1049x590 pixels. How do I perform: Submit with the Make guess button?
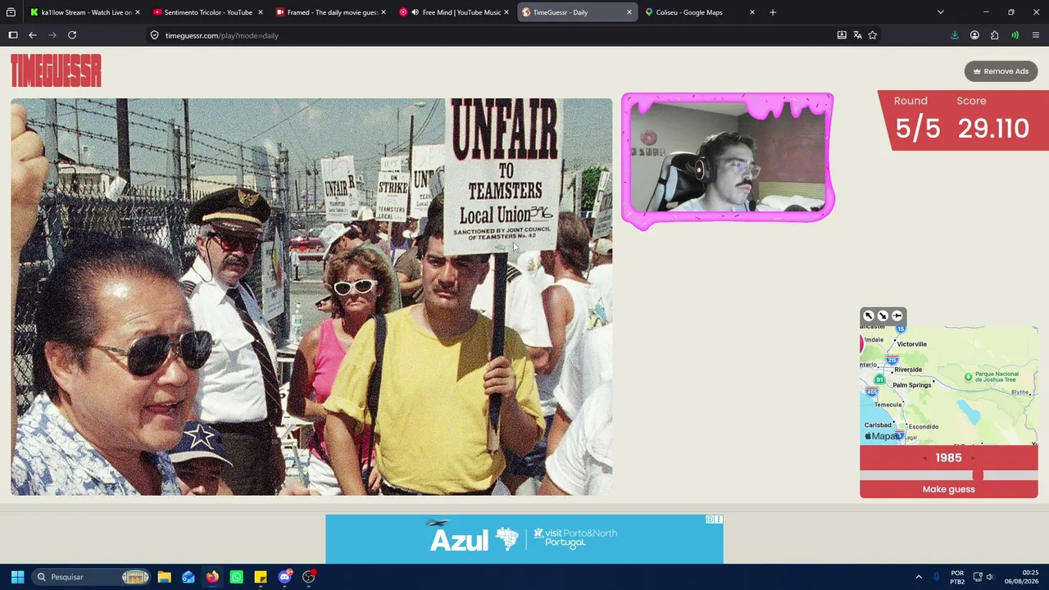[x=949, y=489]
